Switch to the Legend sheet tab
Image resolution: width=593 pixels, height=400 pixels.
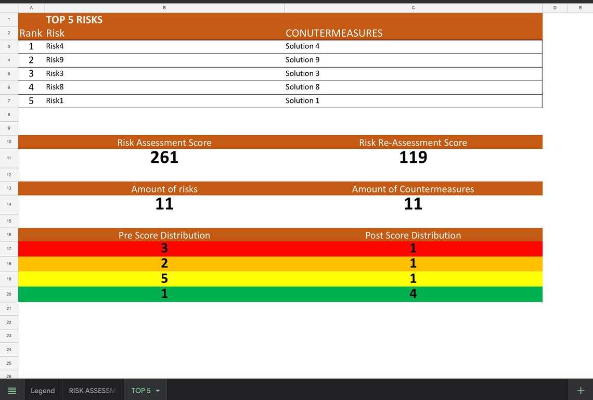[x=43, y=390]
